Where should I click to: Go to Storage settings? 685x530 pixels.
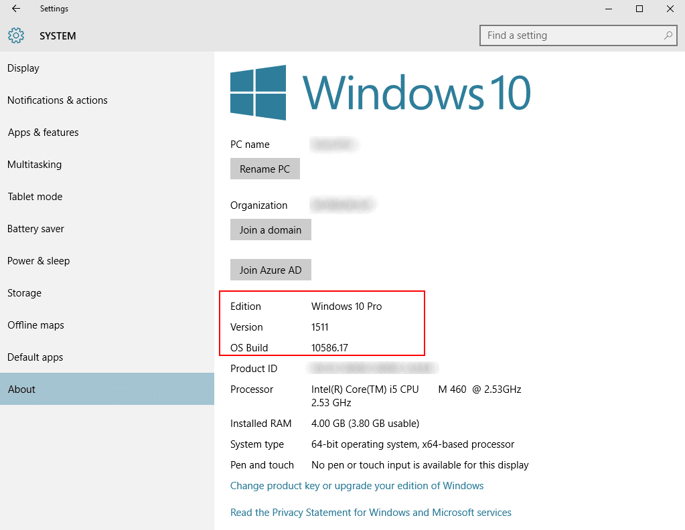point(107,293)
